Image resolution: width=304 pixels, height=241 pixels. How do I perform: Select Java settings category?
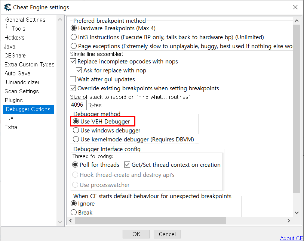pos(10,47)
